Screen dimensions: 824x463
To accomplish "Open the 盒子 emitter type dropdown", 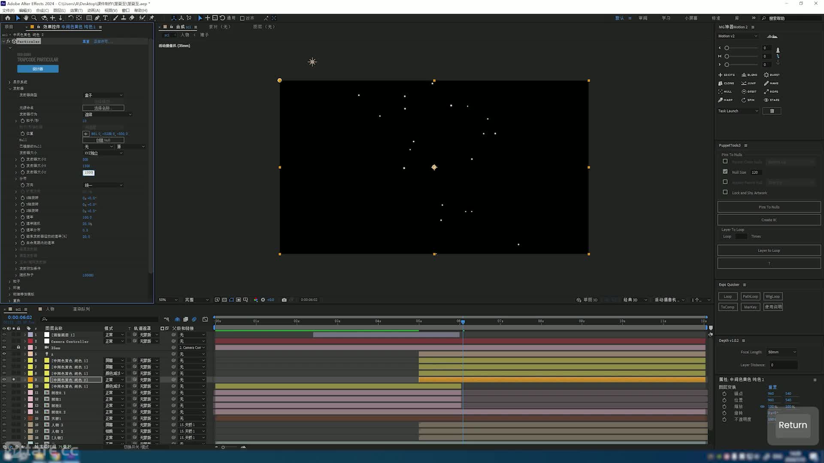I will (103, 95).
